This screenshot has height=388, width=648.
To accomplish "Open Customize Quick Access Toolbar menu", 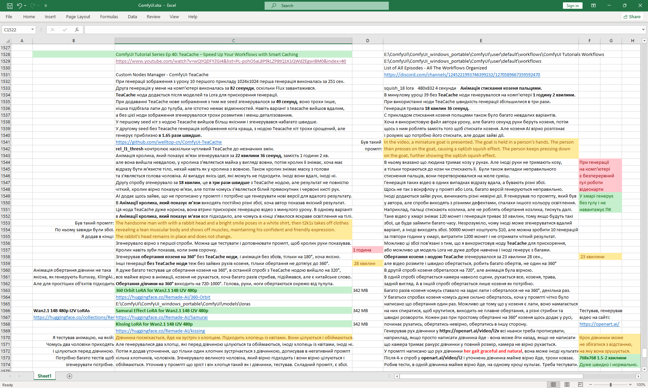I will coord(46,5).
